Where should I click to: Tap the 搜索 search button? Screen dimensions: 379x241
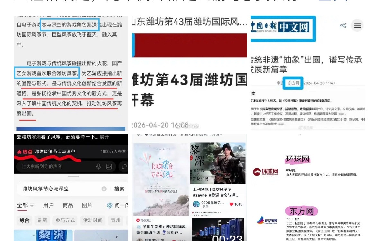click(119, 189)
